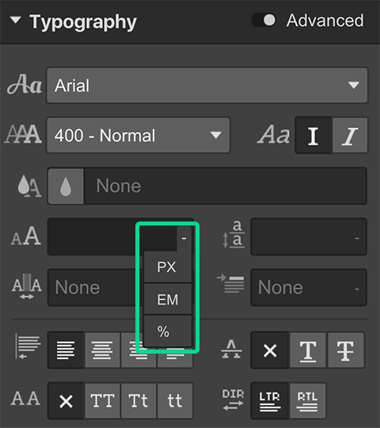Collapse the Typography section
Image resolution: width=380 pixels, height=428 pixels.
[16, 20]
